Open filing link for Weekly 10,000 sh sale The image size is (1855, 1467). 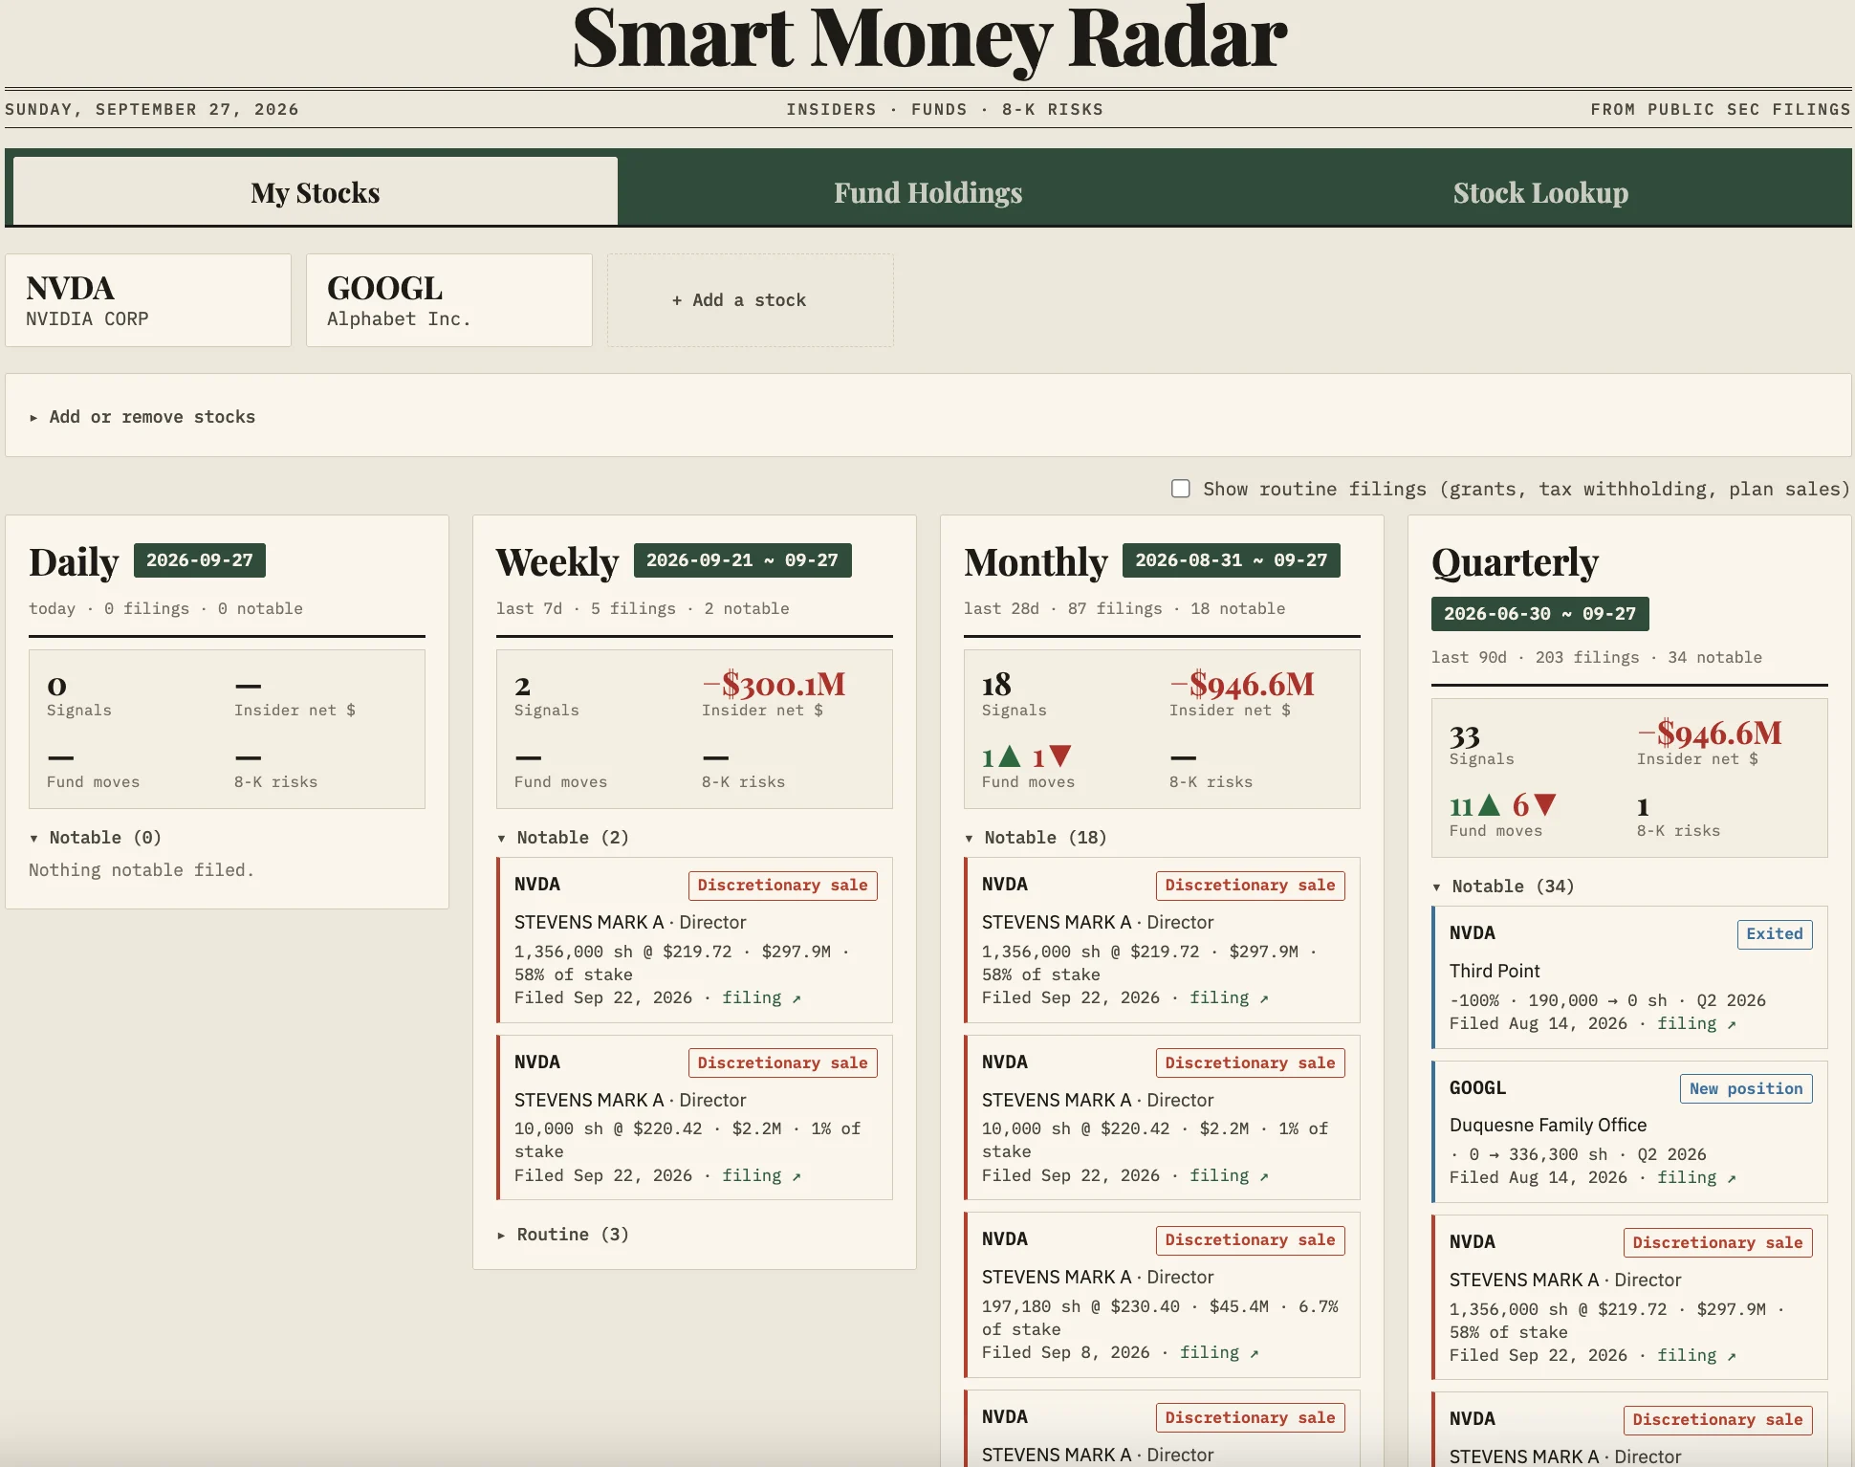pyautogui.click(x=761, y=1175)
